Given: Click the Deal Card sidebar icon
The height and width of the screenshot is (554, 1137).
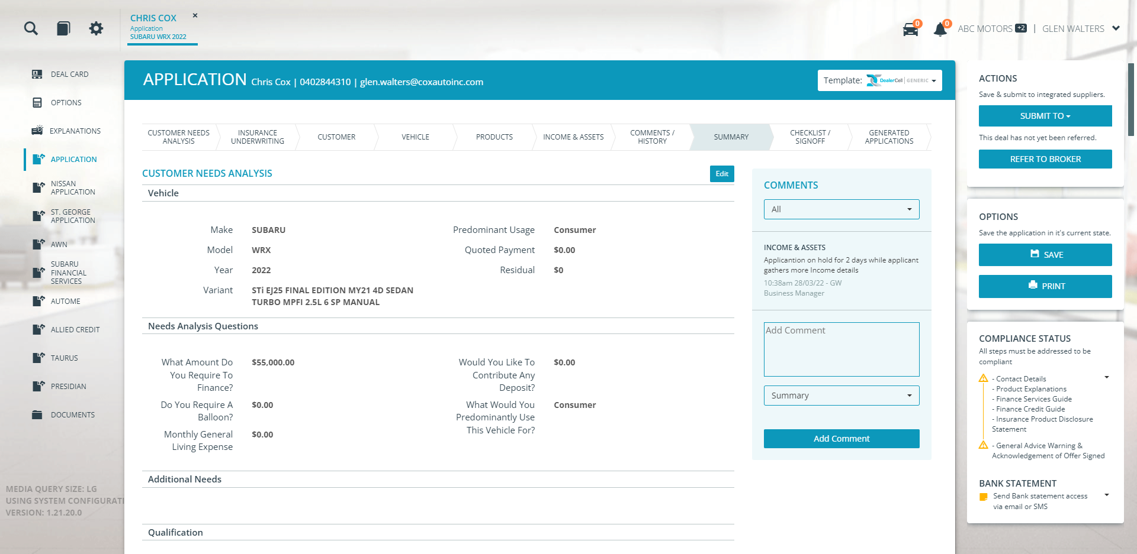Looking at the screenshot, I should point(37,74).
